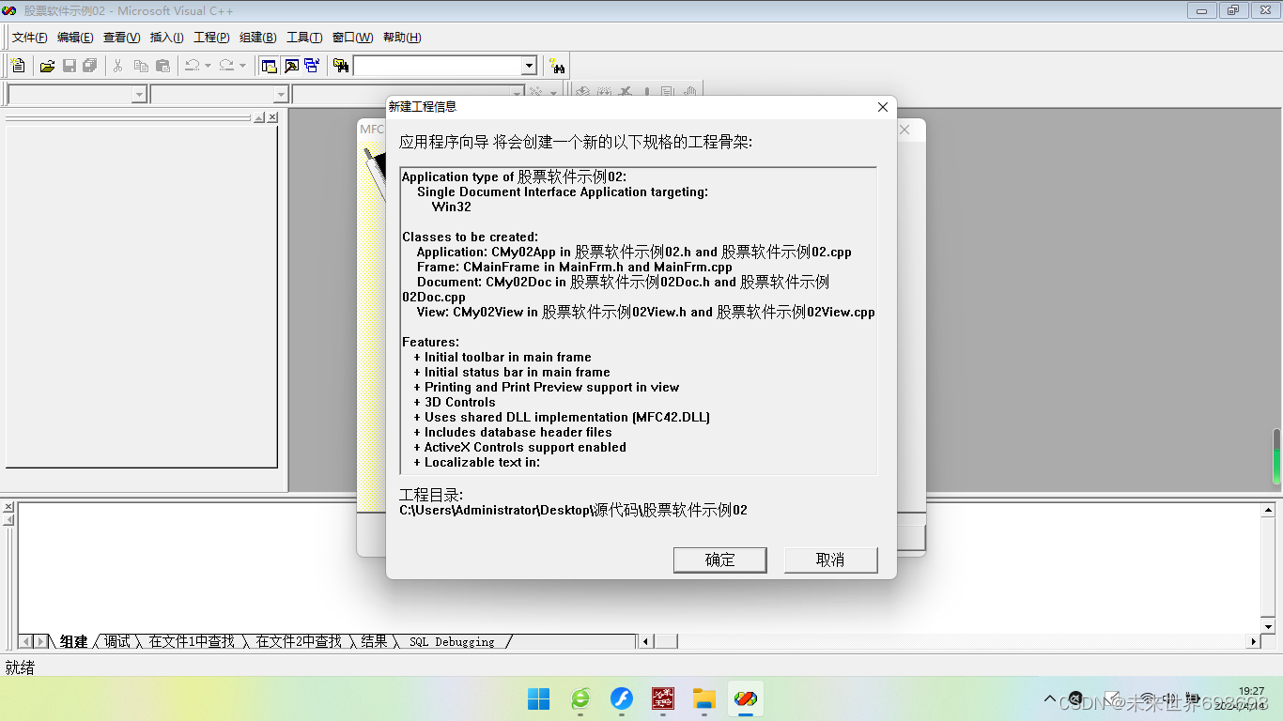
Task: Open the 编辑 menu
Action: click(75, 38)
